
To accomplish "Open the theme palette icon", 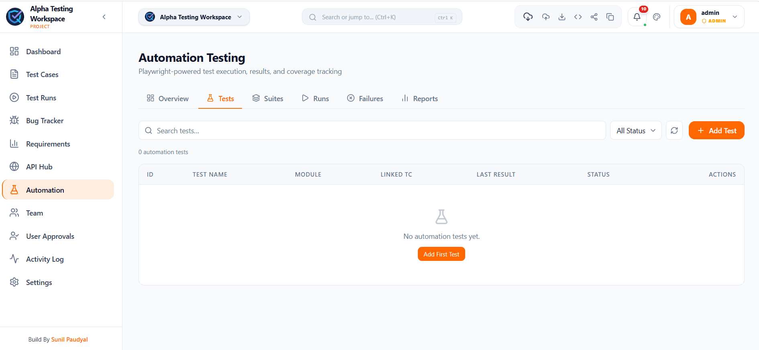I will (x=657, y=17).
